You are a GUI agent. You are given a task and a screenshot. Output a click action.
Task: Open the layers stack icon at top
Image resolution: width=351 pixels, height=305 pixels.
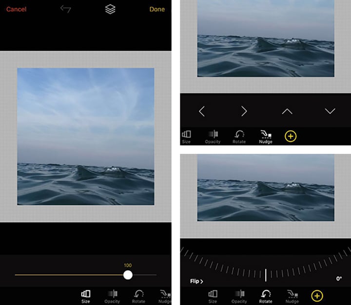click(110, 9)
